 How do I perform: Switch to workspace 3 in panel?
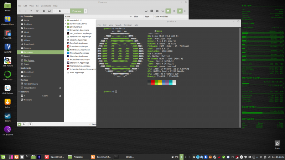point(190,157)
